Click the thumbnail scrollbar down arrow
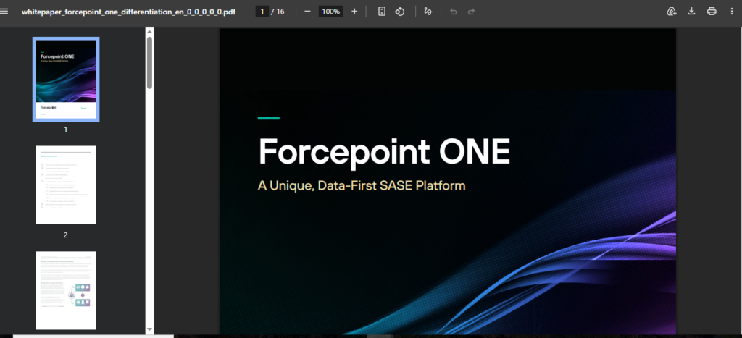 [149, 329]
